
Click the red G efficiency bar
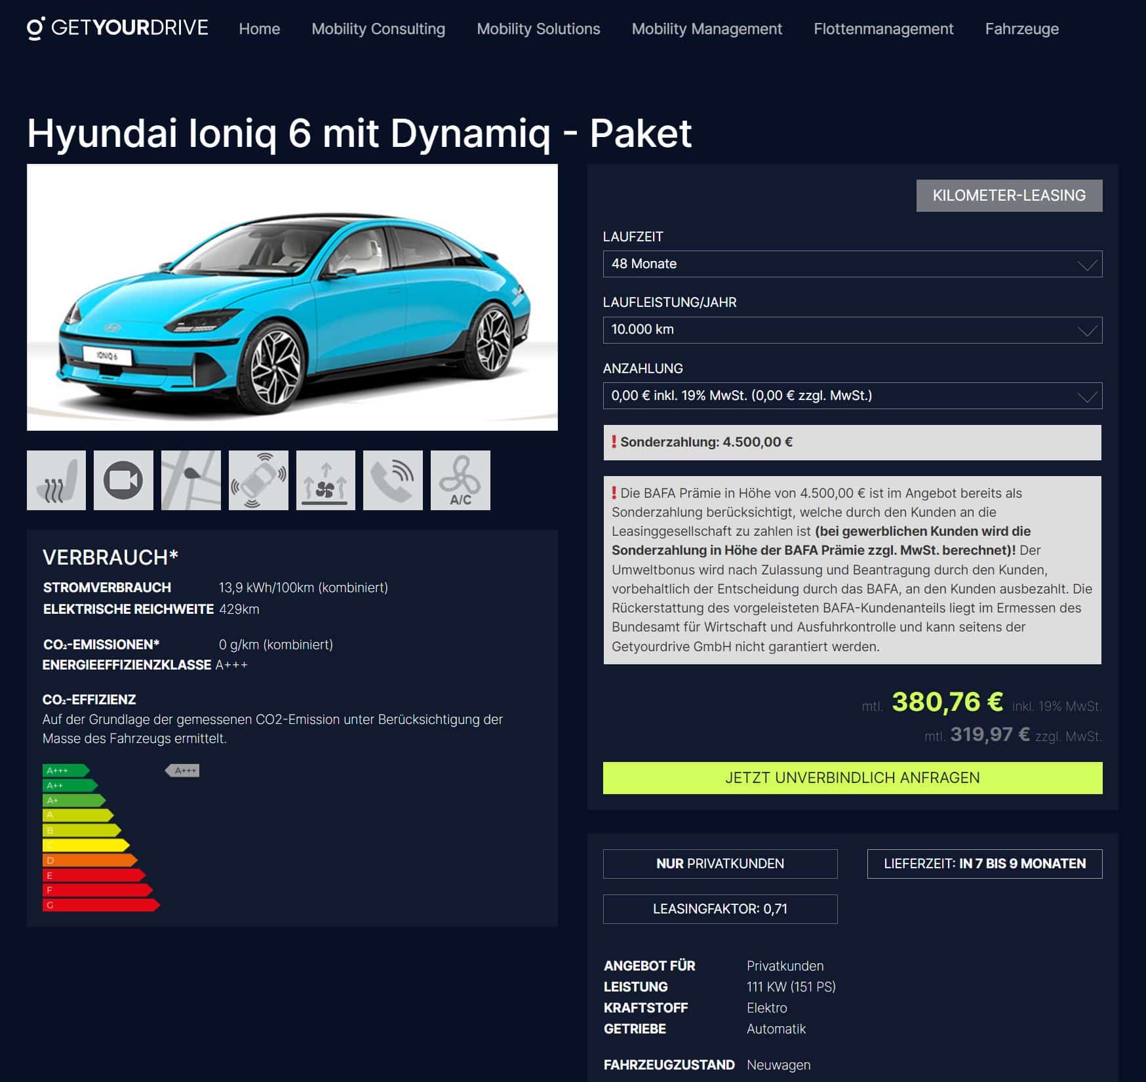point(101,905)
